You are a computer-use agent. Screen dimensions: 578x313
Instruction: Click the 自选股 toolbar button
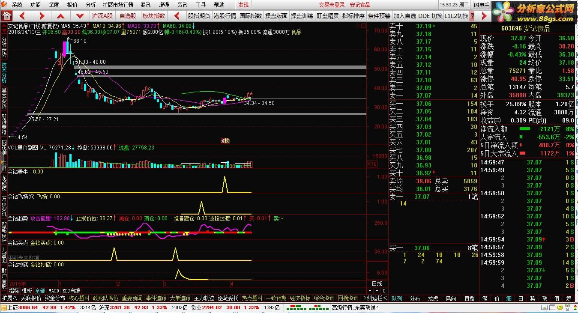click(128, 16)
